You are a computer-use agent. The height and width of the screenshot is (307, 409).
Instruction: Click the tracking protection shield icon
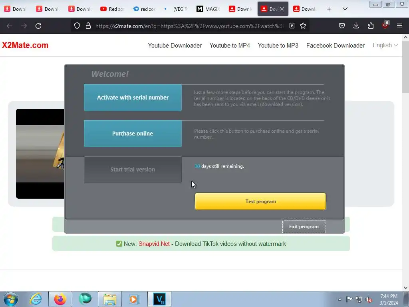77,26
